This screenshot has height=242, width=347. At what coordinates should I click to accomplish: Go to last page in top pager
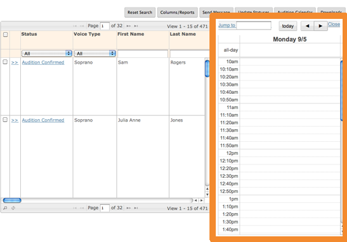click(136, 26)
